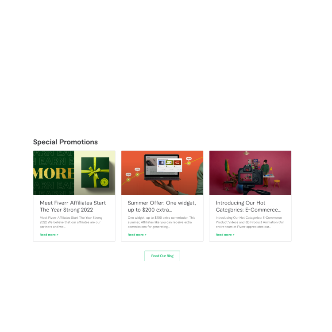Open 'Summer Offer: One widget, up to $200 extra' title

162,206
